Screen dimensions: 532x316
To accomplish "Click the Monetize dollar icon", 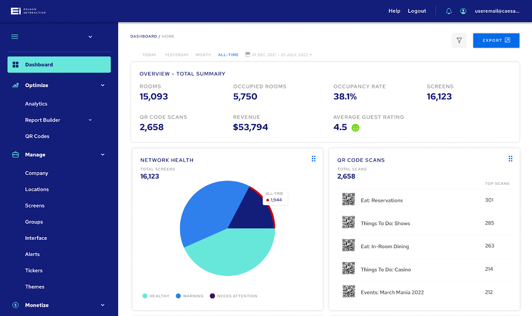I will click(15, 305).
